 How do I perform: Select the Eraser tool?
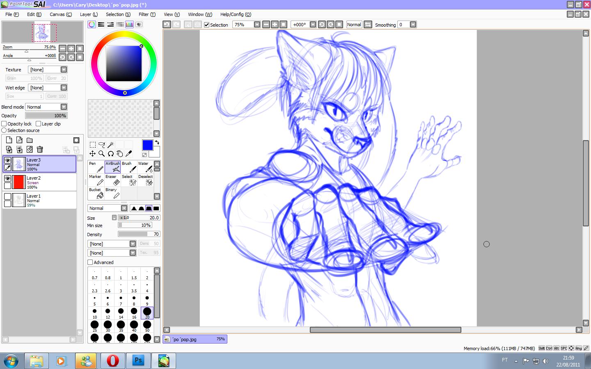[x=112, y=180]
